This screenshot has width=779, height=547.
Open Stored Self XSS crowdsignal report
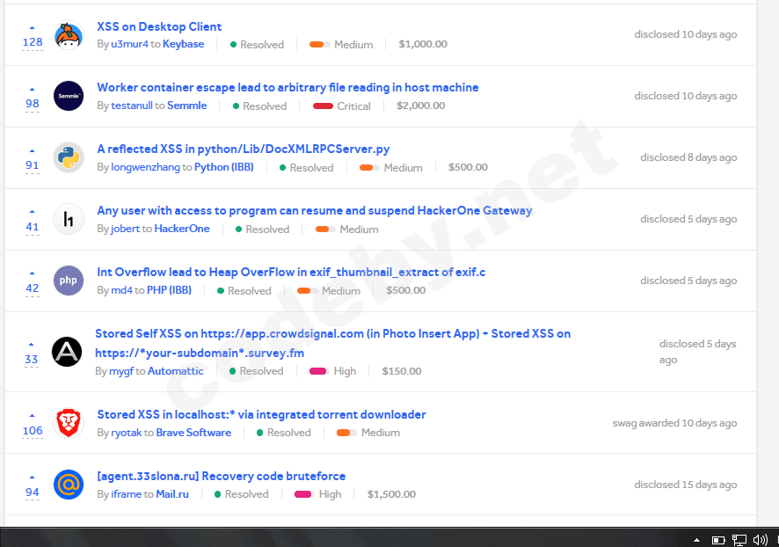pyautogui.click(x=333, y=343)
